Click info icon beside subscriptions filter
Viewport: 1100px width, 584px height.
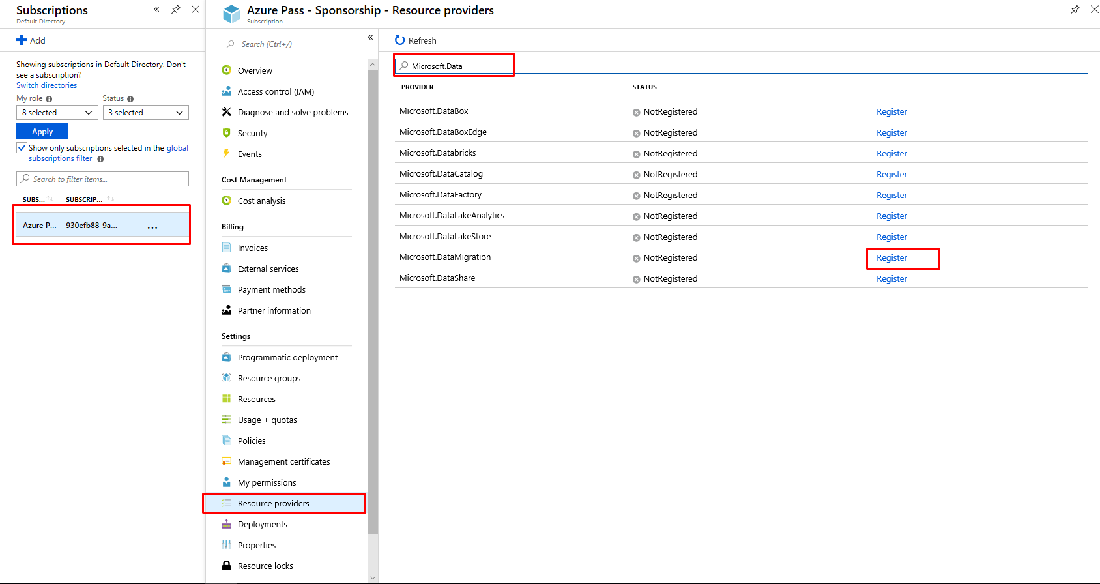click(100, 159)
